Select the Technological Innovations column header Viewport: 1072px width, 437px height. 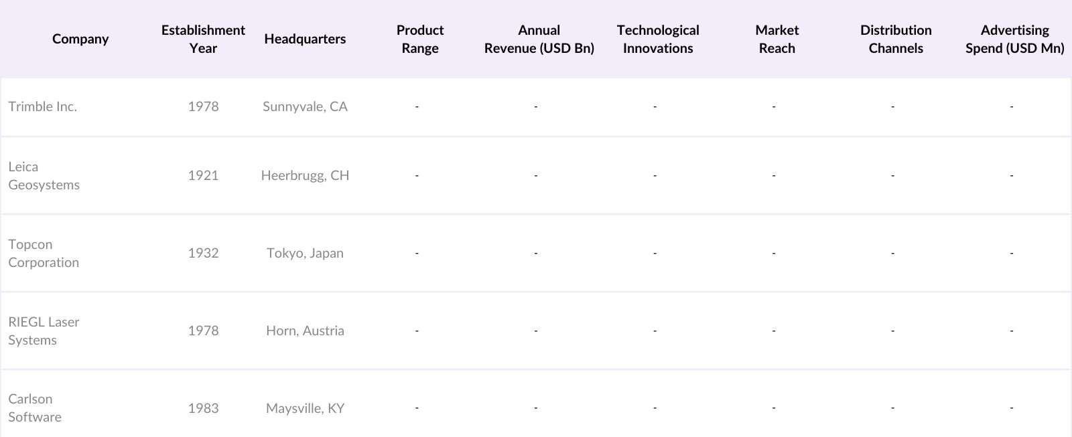(x=658, y=39)
